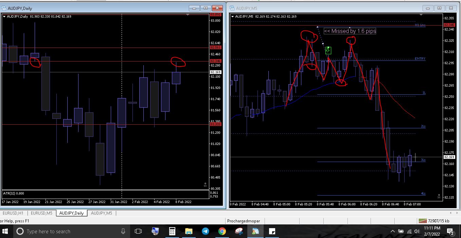This screenshot has width=461, height=238.
Task: Click the 'ENTRY' level label
Action: [x=420, y=59]
